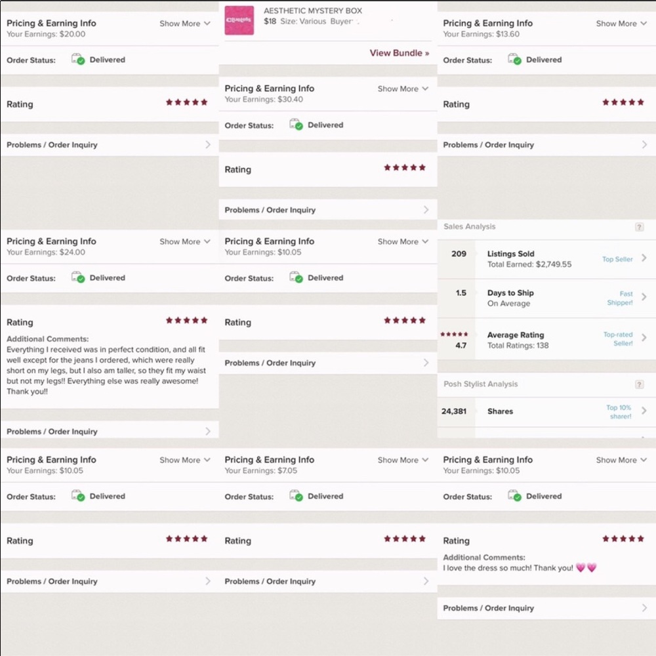Open the Aesthetic Mystery Box pink thumbnail
The image size is (656, 656).
(239, 20)
